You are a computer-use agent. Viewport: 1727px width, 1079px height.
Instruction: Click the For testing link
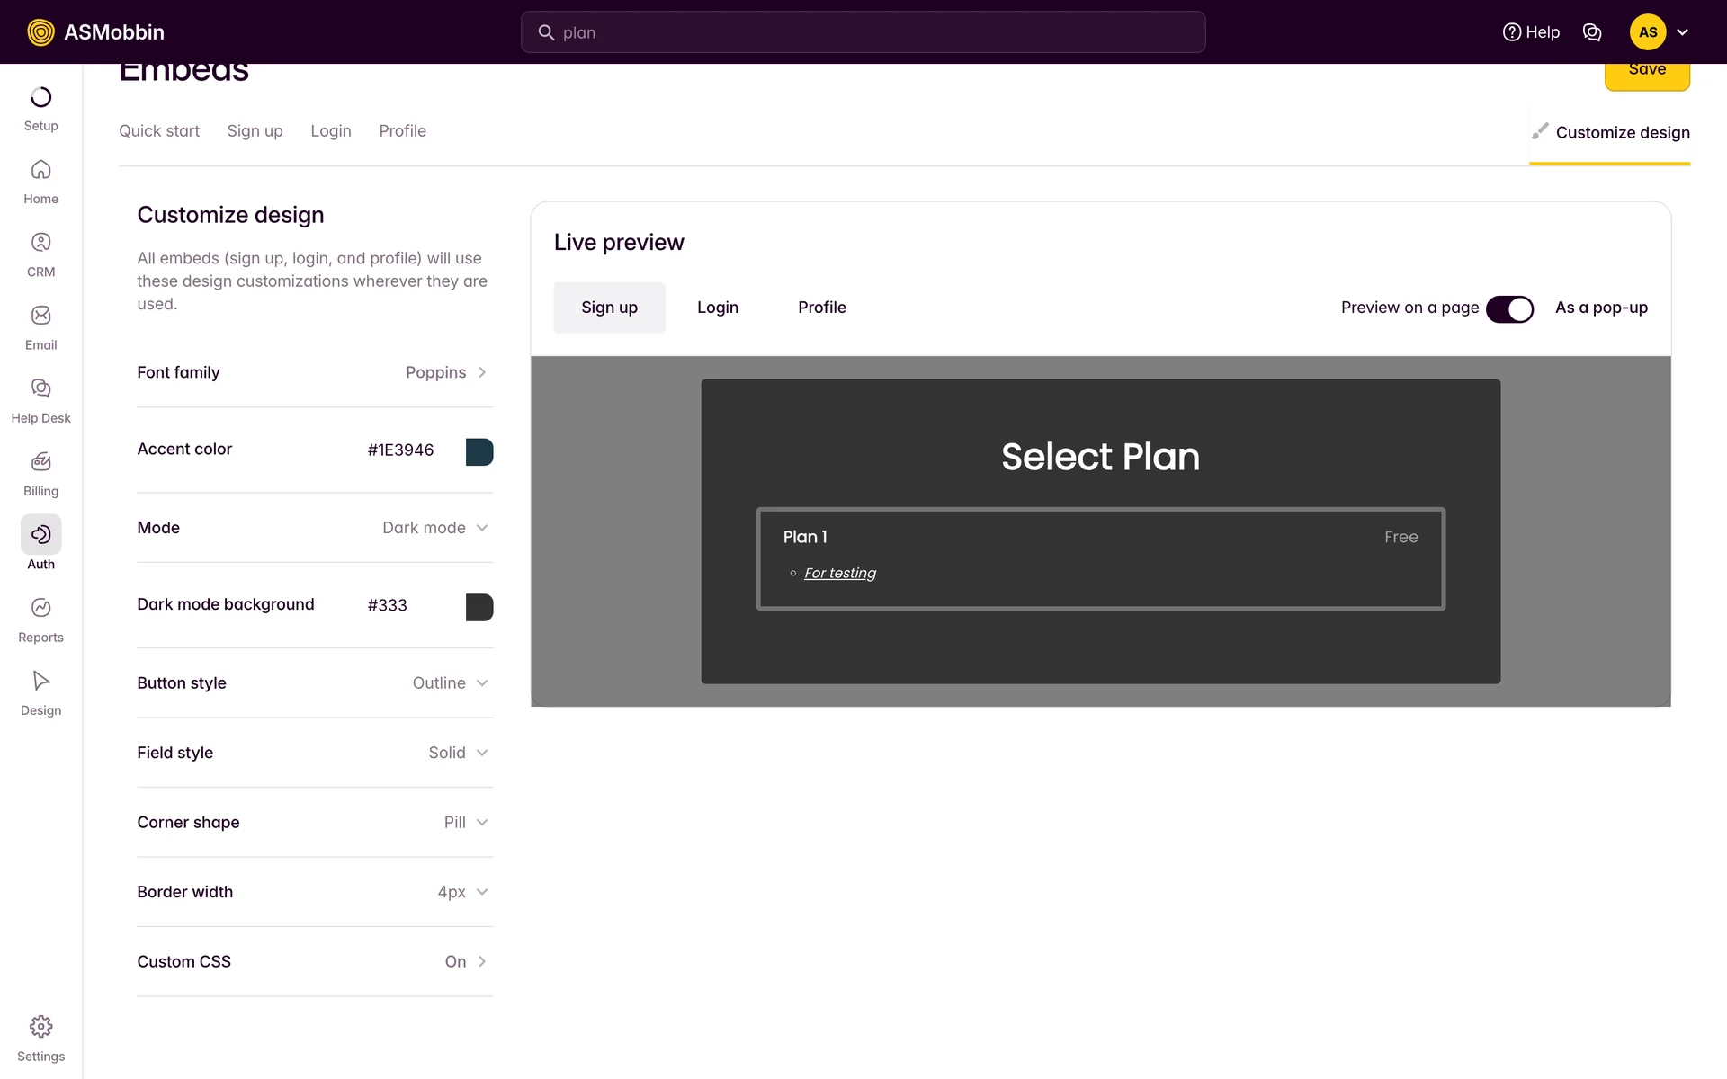(839, 574)
